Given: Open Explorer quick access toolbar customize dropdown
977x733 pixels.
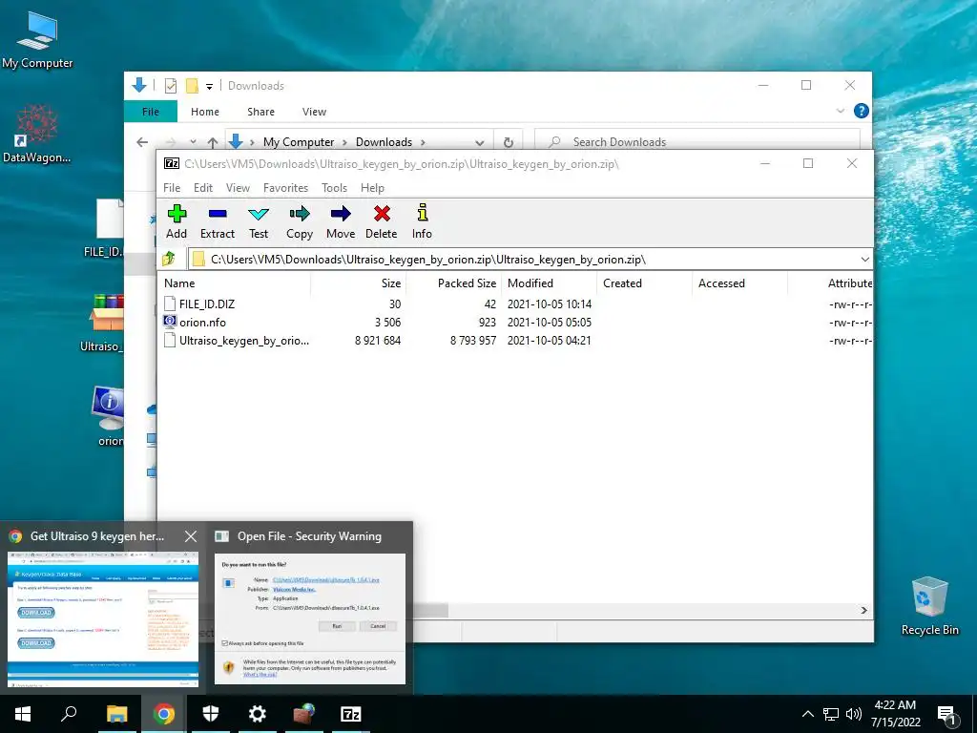Looking at the screenshot, I should tap(209, 86).
